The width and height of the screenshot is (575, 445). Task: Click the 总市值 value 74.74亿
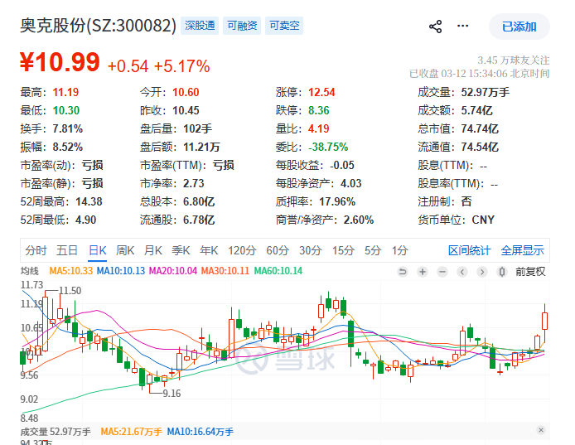pyautogui.click(x=480, y=128)
